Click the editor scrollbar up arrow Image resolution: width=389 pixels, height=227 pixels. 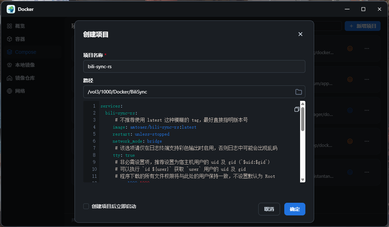[303, 104]
